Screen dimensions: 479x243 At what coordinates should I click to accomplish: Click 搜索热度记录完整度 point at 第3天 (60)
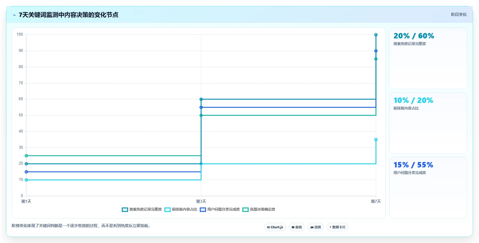pyautogui.click(x=201, y=99)
